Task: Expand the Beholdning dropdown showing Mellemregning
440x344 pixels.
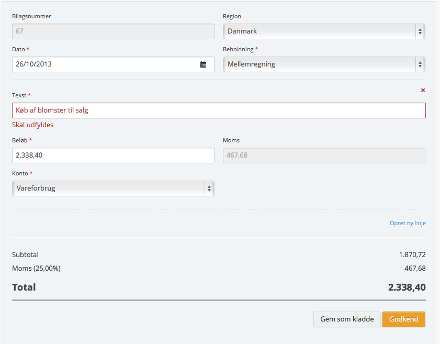Action: [x=324, y=64]
